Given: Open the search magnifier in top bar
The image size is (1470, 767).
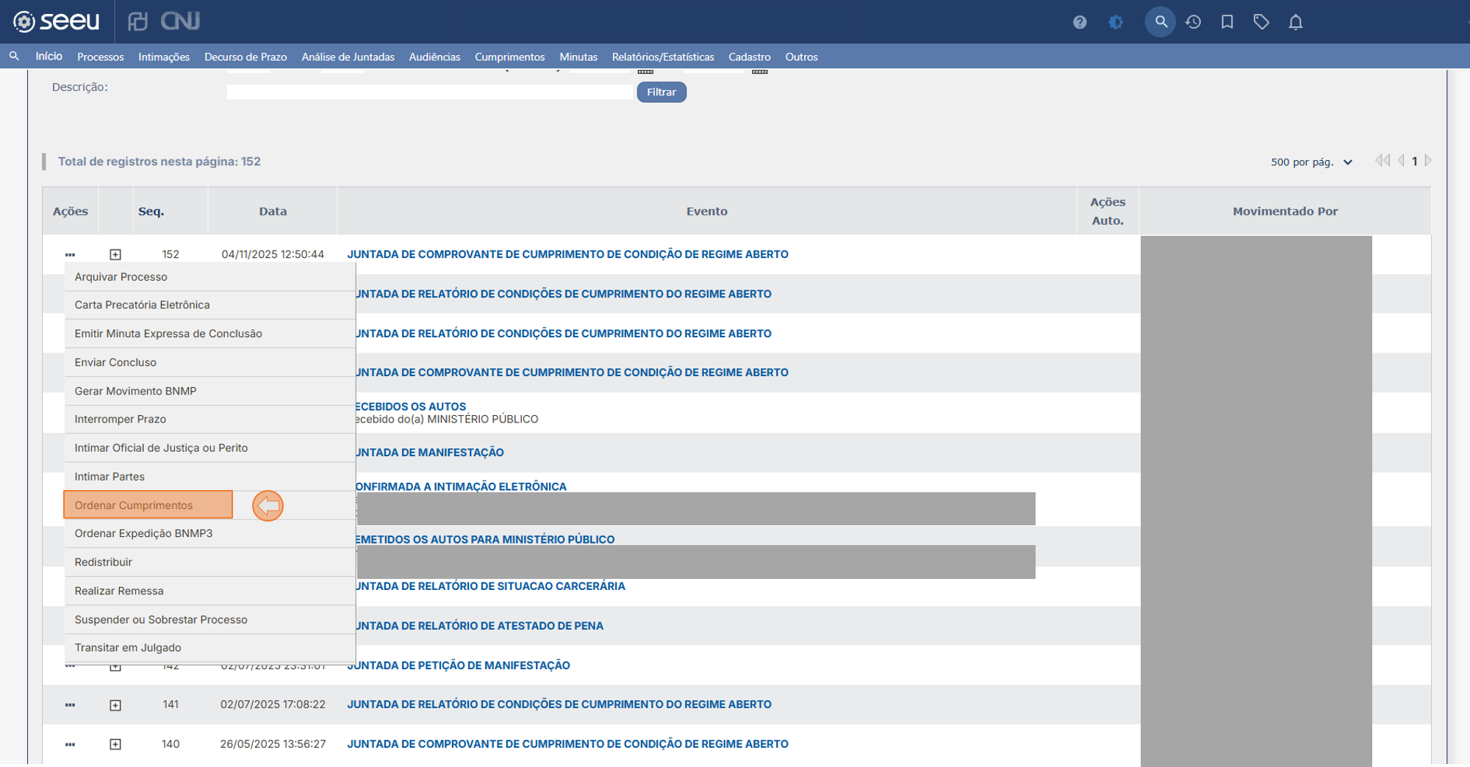Looking at the screenshot, I should [x=1161, y=22].
